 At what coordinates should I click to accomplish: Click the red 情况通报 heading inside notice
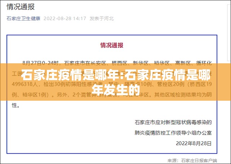[112, 45]
